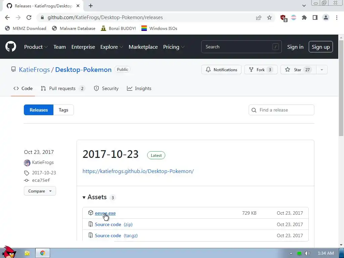
Task: Open the Explore dropdown menu
Action: pos(112,47)
